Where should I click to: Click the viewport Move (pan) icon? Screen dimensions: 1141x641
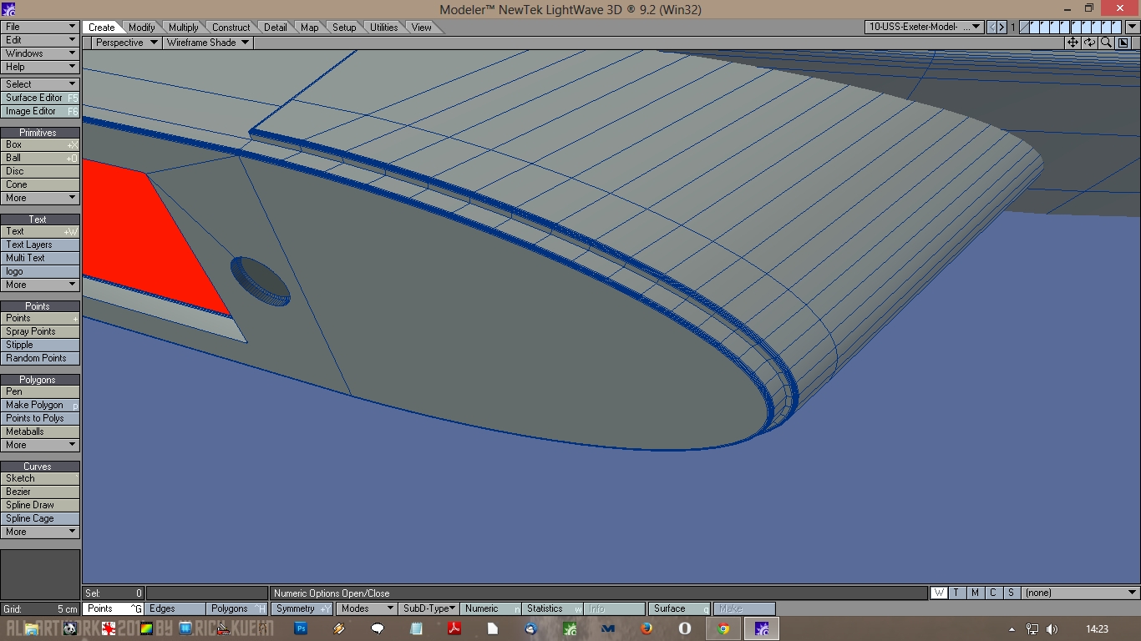1073,43
